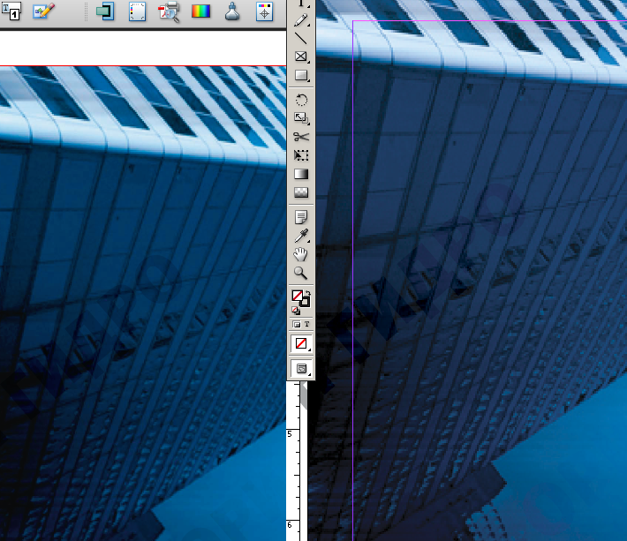This screenshot has height=541, width=627.
Task: Open the Apply None button flyout
Action: [301, 343]
